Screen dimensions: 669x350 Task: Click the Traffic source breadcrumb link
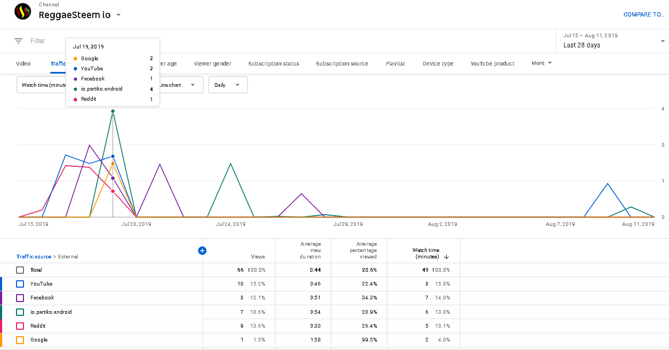pos(34,257)
